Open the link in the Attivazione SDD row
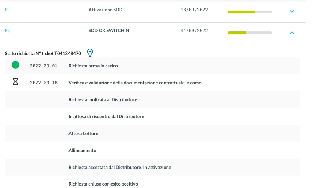The width and height of the screenshot is (317, 188). click(7, 10)
